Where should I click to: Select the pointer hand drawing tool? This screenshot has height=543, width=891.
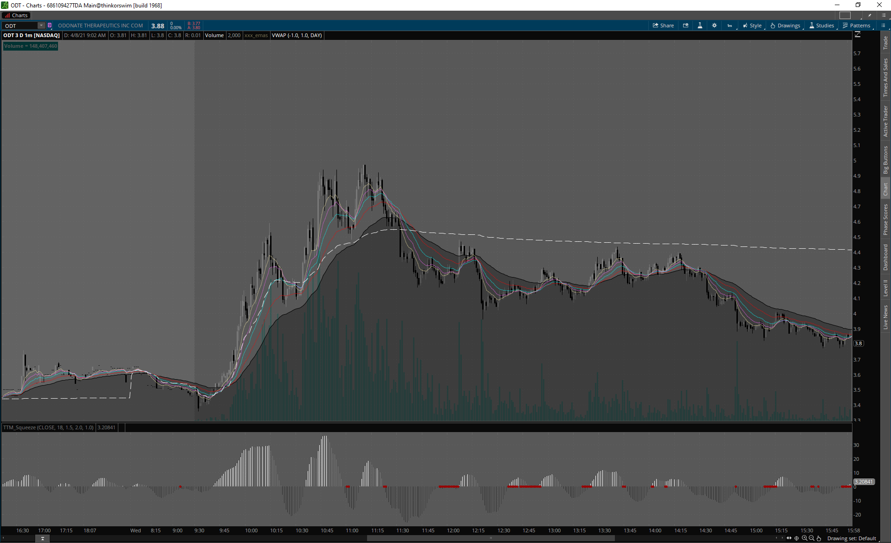819,538
